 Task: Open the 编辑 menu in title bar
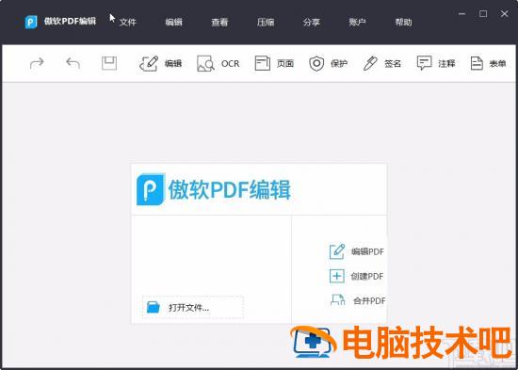174,23
